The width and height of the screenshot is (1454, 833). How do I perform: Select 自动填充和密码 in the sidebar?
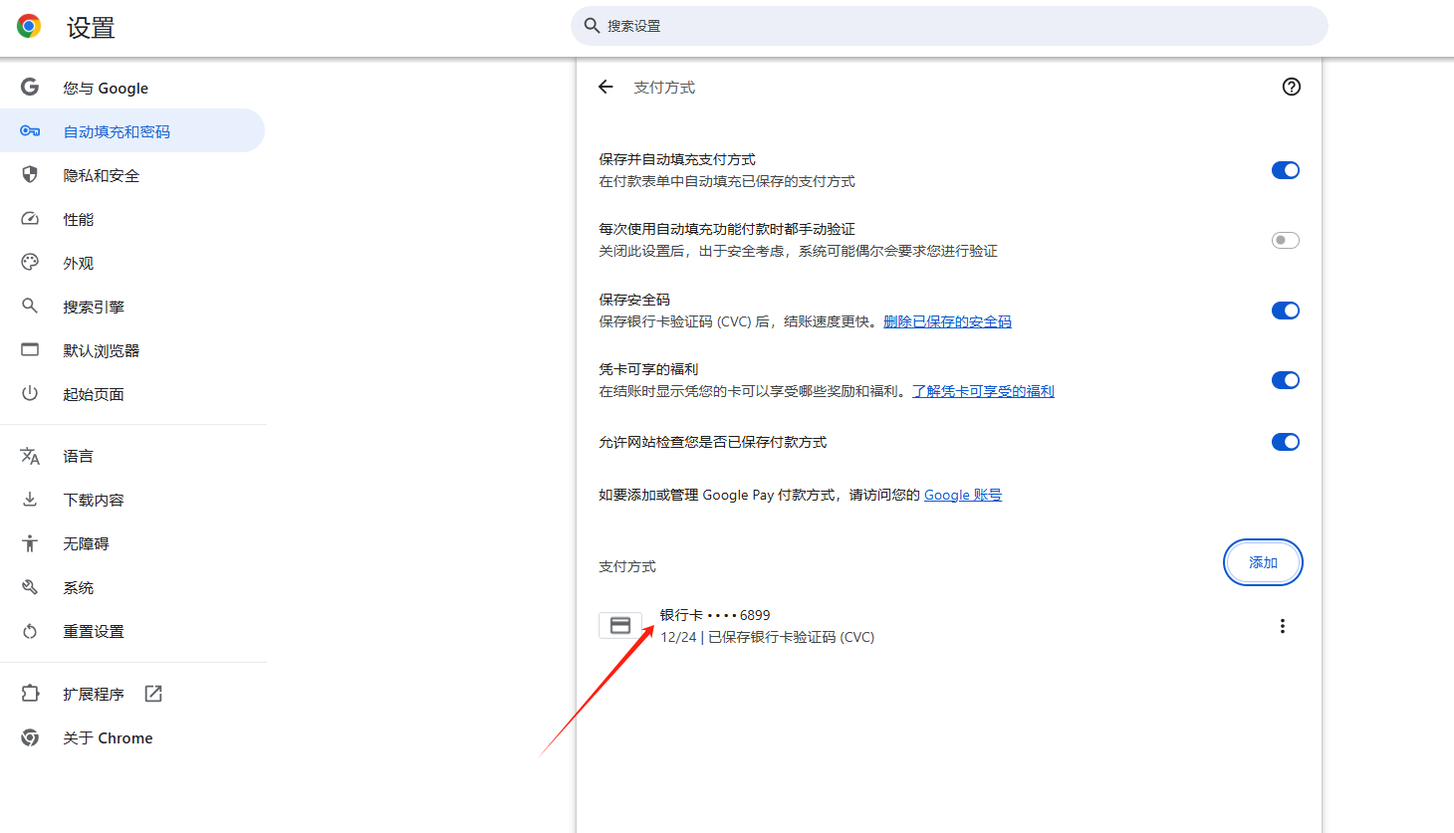[132, 131]
